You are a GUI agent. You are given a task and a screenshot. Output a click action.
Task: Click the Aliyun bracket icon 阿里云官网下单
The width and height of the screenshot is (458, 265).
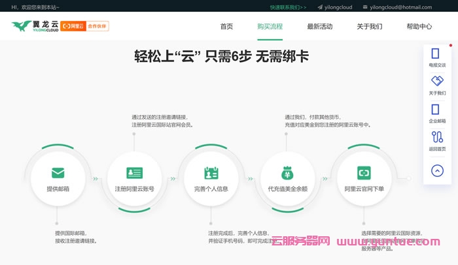[364, 173]
